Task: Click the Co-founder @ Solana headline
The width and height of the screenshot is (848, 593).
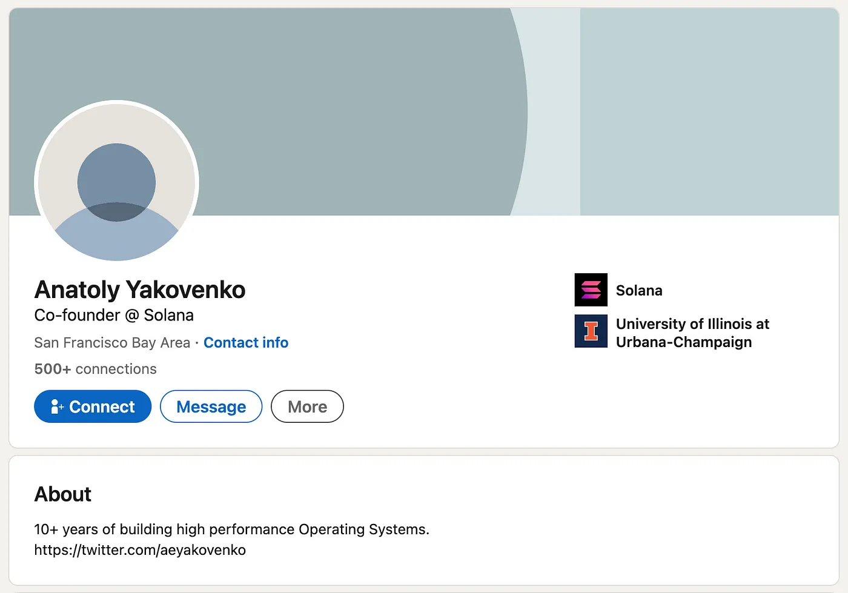Action: coord(114,316)
